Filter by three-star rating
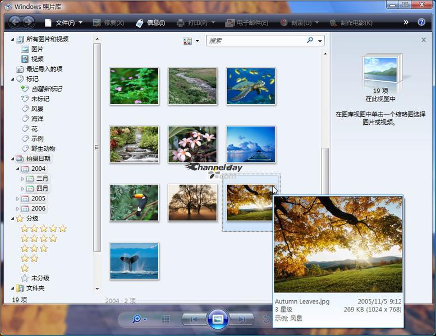Image resolution: width=436 pixels, height=336 pixels. (x=34, y=249)
